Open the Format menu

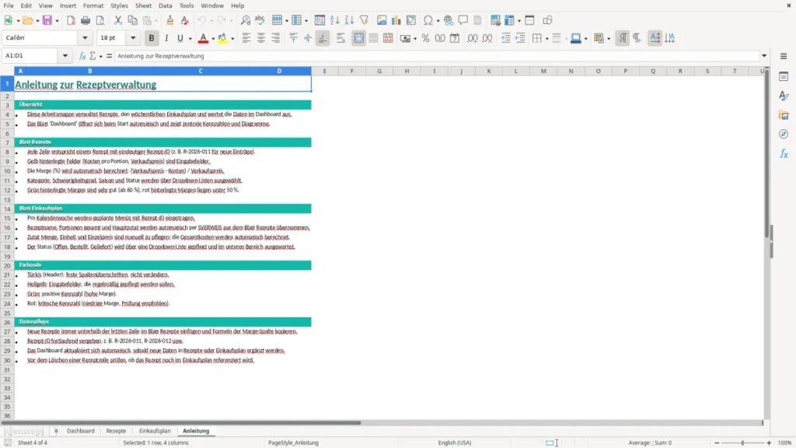pyautogui.click(x=93, y=5)
